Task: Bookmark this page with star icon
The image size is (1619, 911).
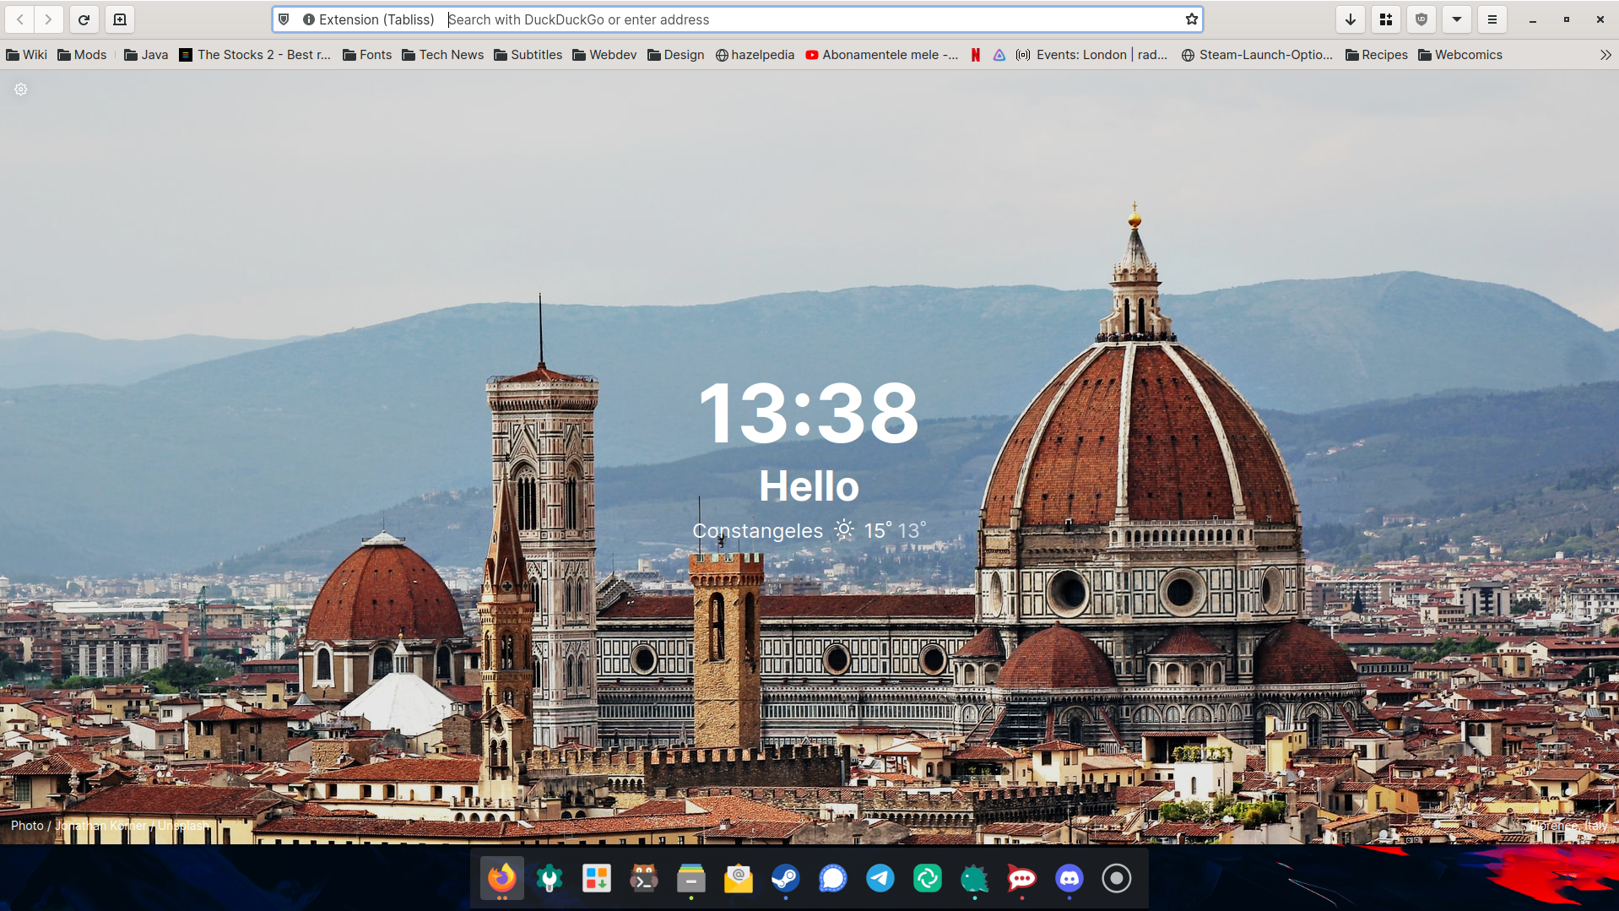Action: pyautogui.click(x=1191, y=19)
